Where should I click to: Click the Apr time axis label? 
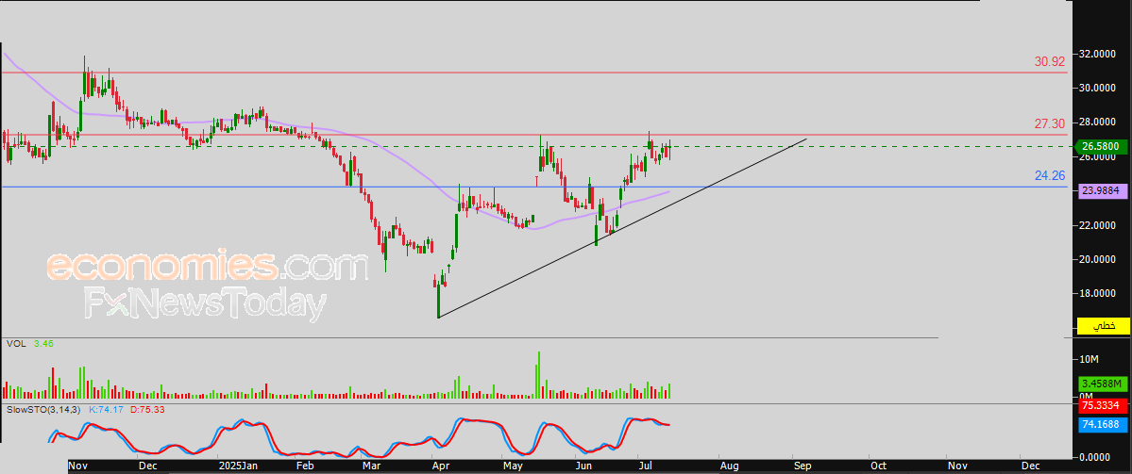click(440, 466)
